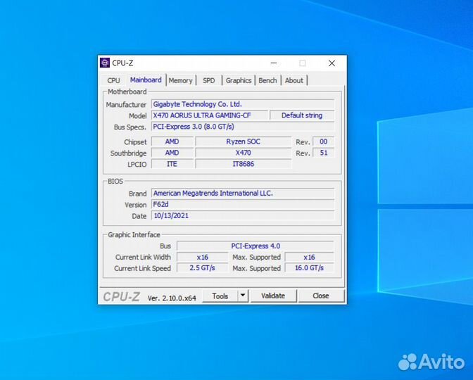The image size is (473, 380).
Task: Click the BIOS version F62d
Action: pos(243,205)
